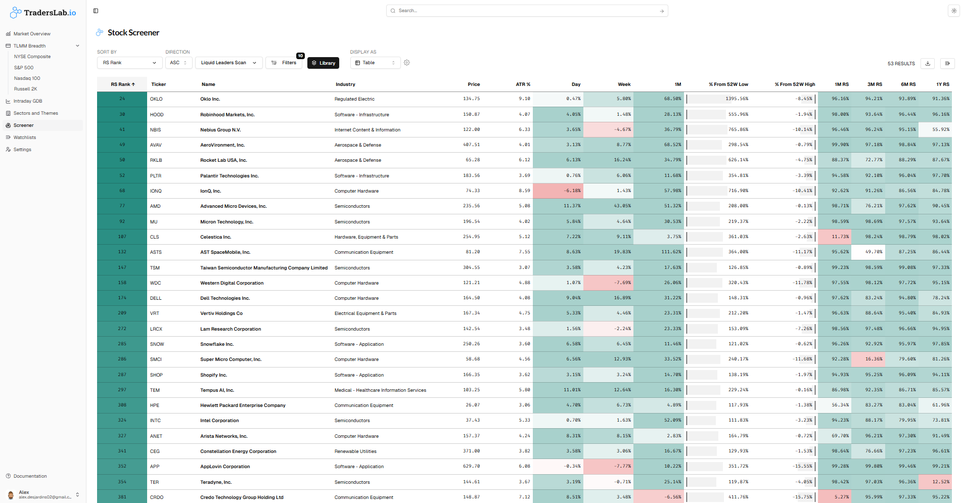
Task: Expand the Alex account menu chevron
Action: (x=77, y=494)
